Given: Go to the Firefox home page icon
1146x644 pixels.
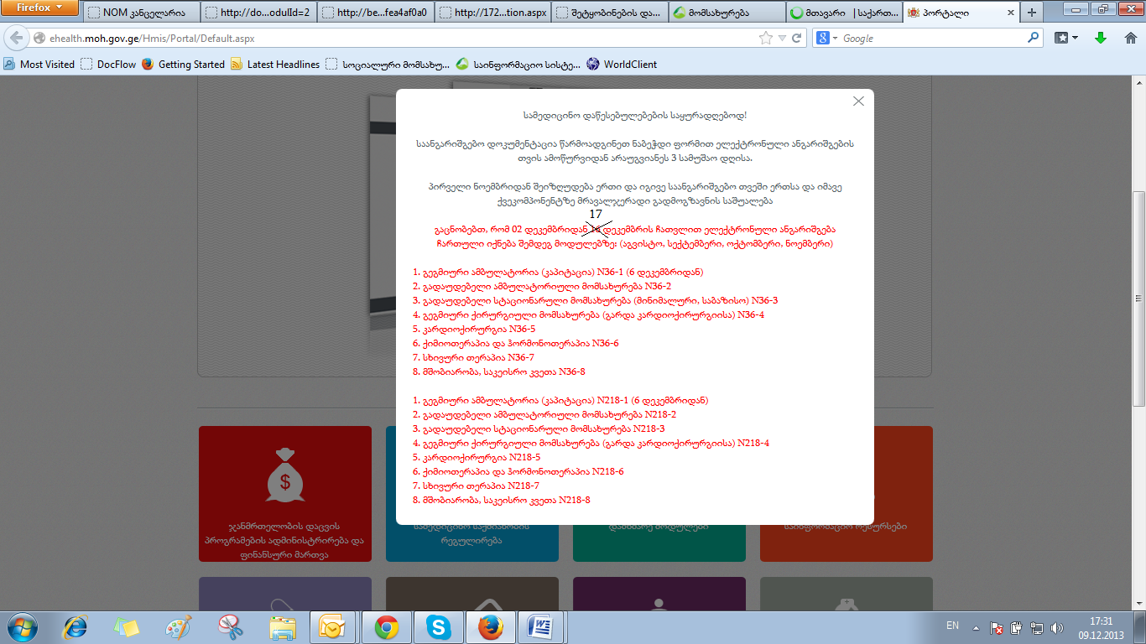Looking at the screenshot, I should pyautogui.click(x=1128, y=39).
